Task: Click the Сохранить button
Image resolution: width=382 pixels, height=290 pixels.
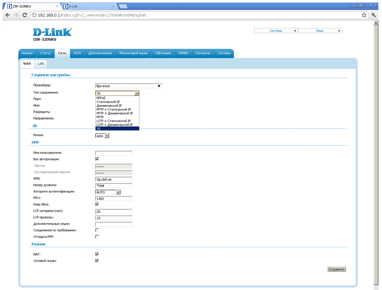Action: (336, 269)
